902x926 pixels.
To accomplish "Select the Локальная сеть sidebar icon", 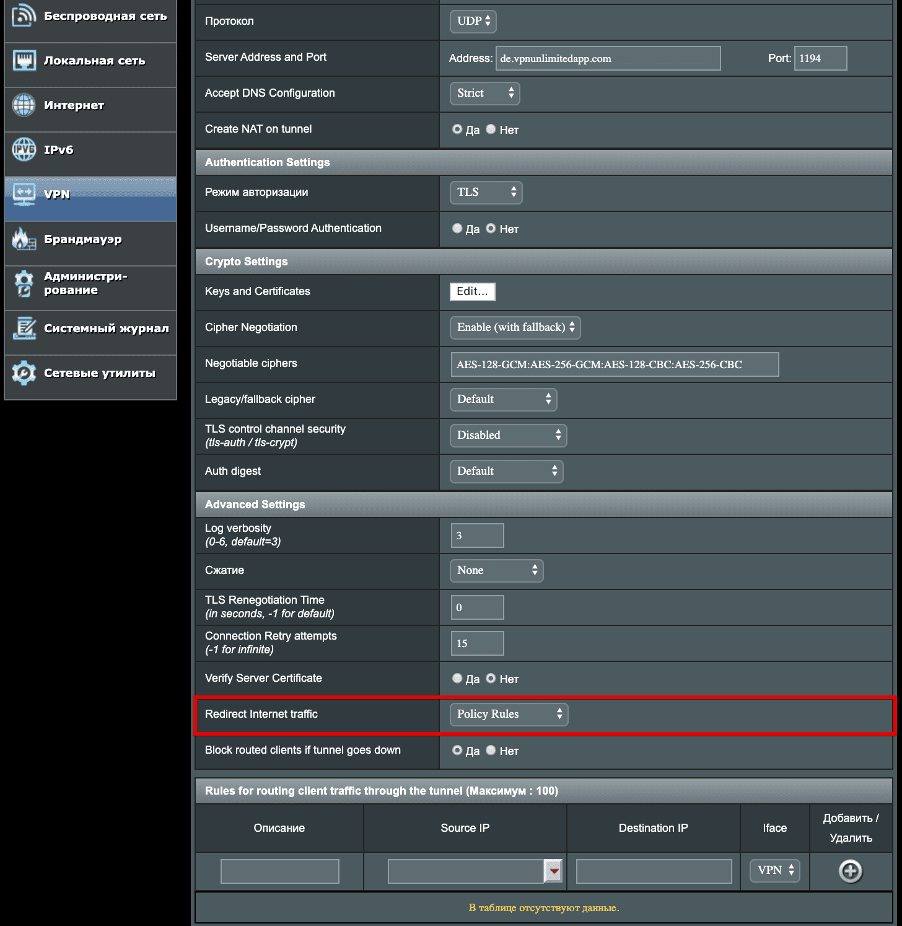I will (x=24, y=61).
